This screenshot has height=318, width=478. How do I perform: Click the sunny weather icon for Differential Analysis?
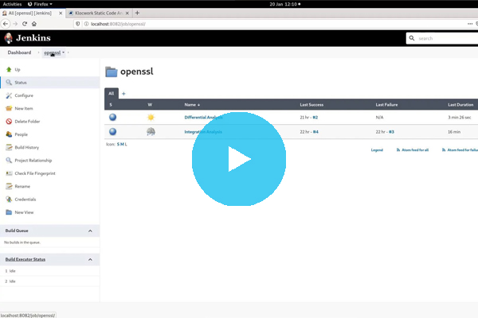tap(151, 117)
